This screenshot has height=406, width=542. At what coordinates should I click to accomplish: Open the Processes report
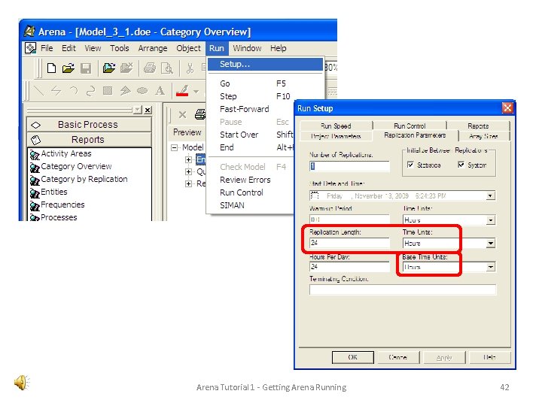(x=59, y=217)
